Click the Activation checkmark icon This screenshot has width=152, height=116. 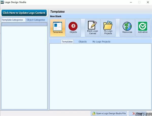[x=143, y=28]
